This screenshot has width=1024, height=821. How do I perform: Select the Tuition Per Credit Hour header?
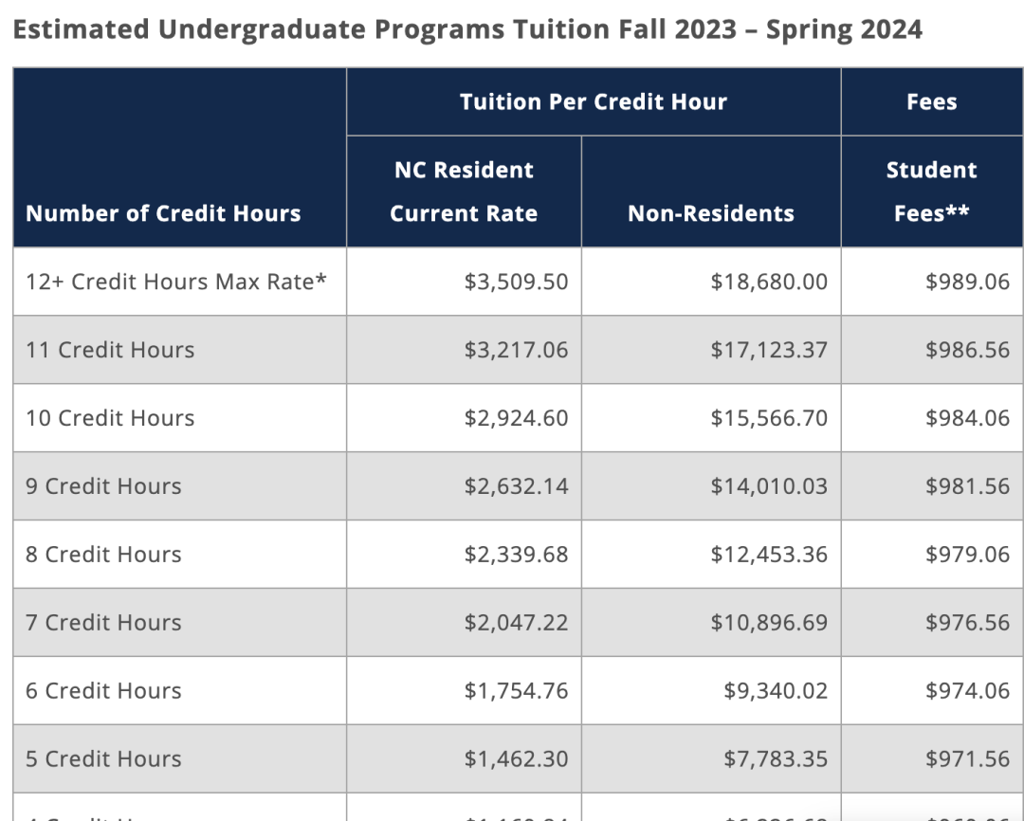pyautogui.click(x=593, y=101)
